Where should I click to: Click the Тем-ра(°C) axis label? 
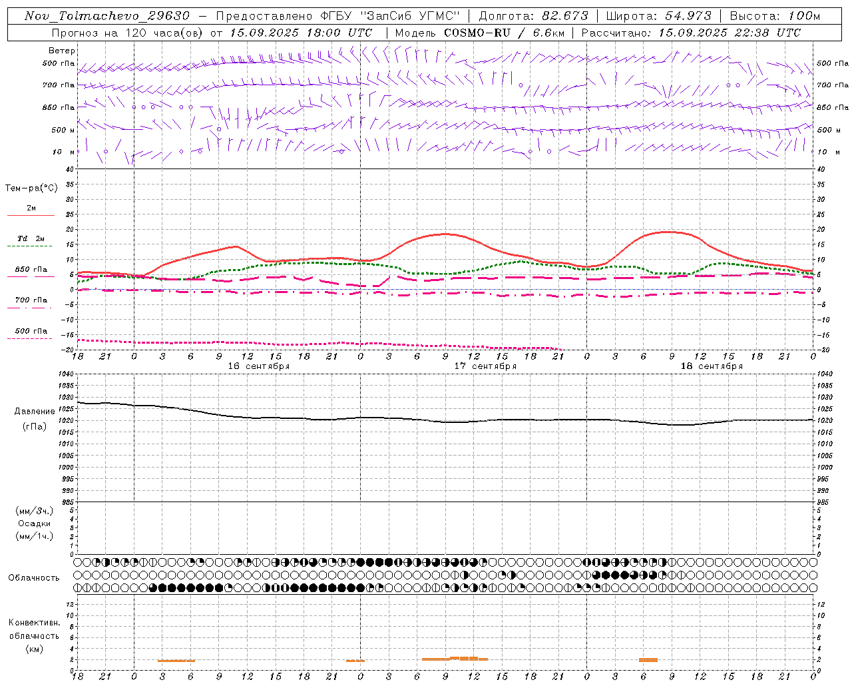tap(31, 188)
